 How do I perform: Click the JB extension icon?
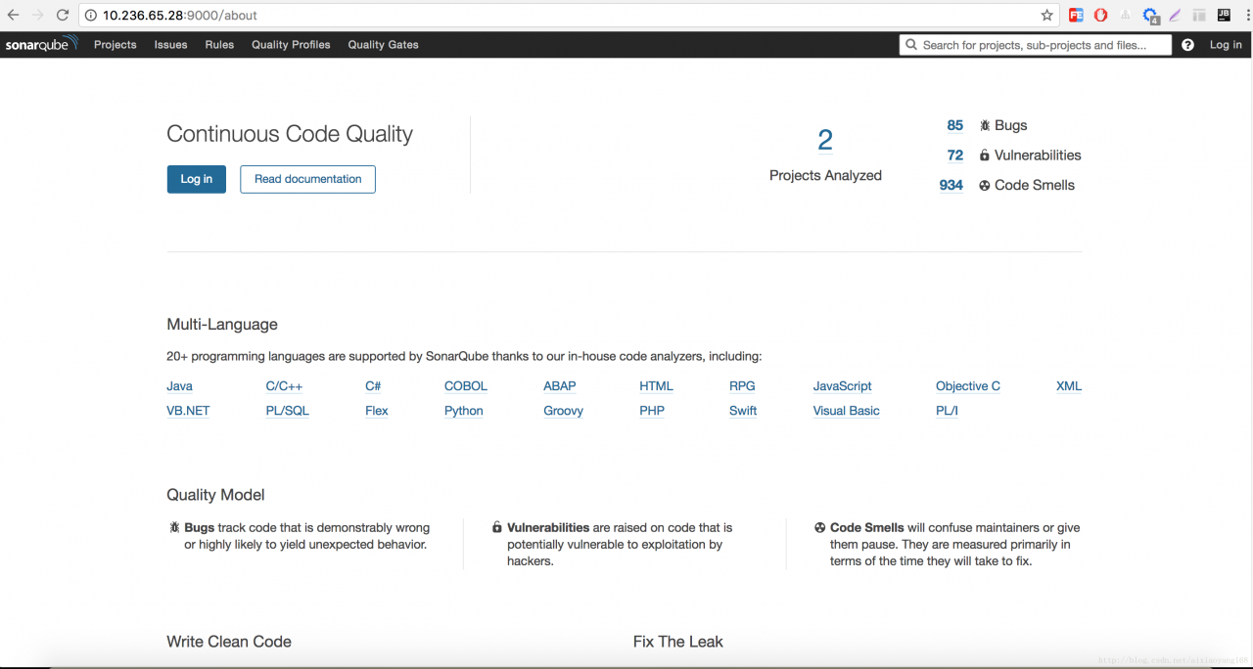tap(1224, 15)
